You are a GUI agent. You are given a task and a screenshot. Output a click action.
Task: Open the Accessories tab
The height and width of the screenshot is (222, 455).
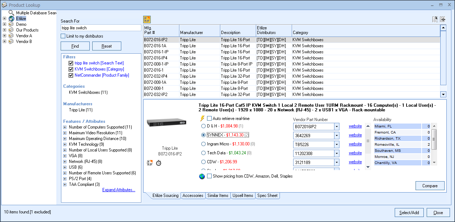point(193,196)
